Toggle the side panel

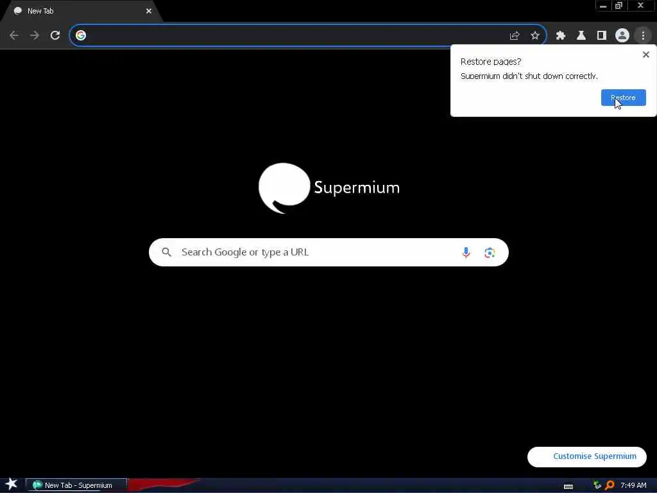coord(602,36)
